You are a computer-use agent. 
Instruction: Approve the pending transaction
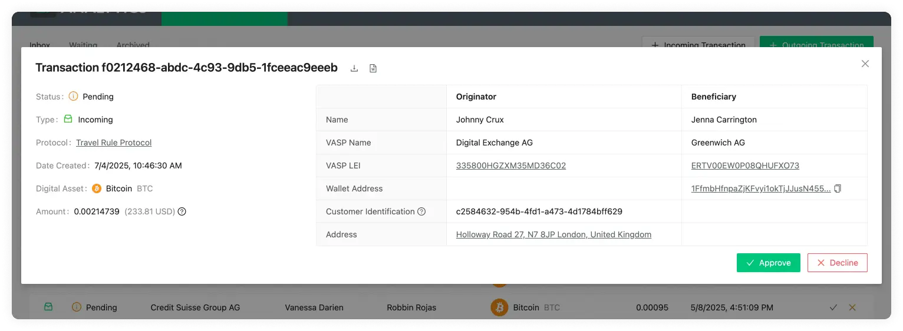768,263
